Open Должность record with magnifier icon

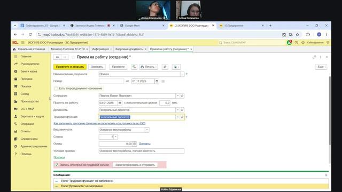coord(182,110)
